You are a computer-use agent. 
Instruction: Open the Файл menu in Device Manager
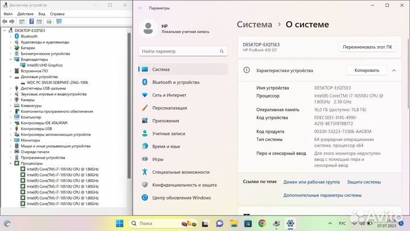(8, 14)
